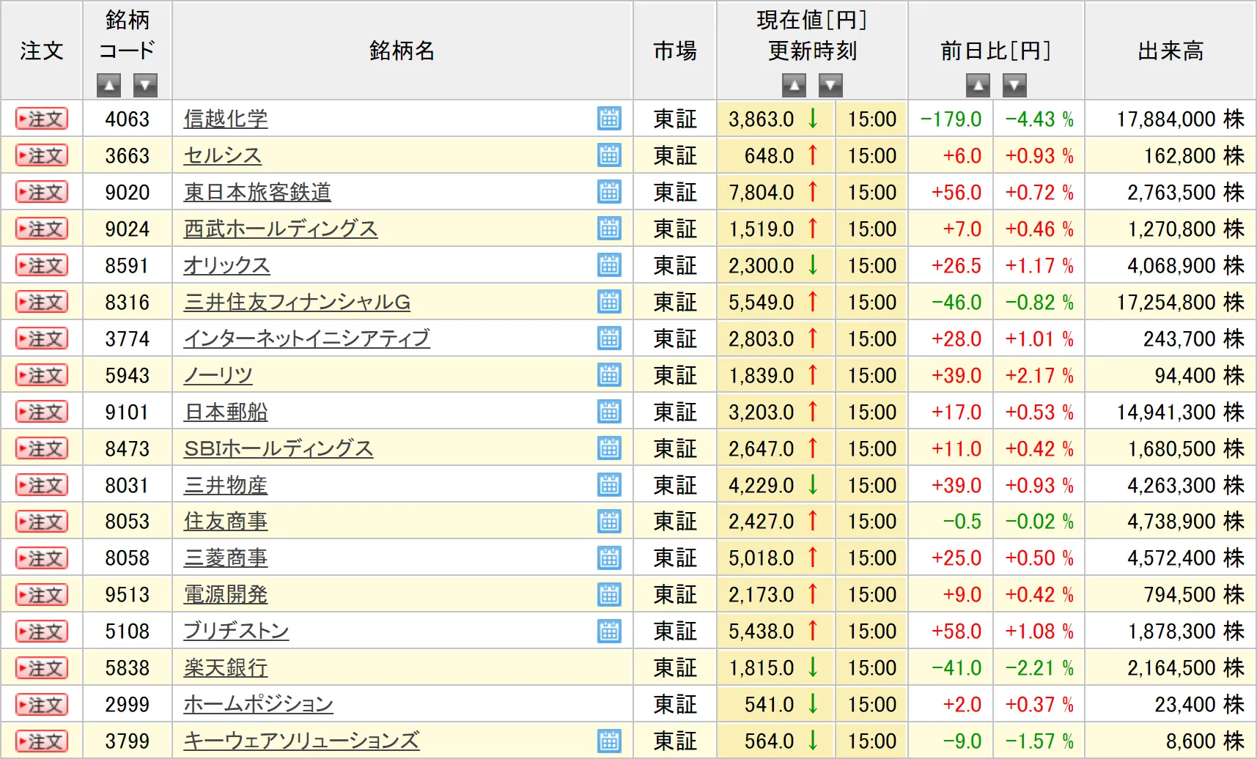Screen dimensions: 1257x759
Task: Open the ブリヂストン stock link
Action: 236,632
